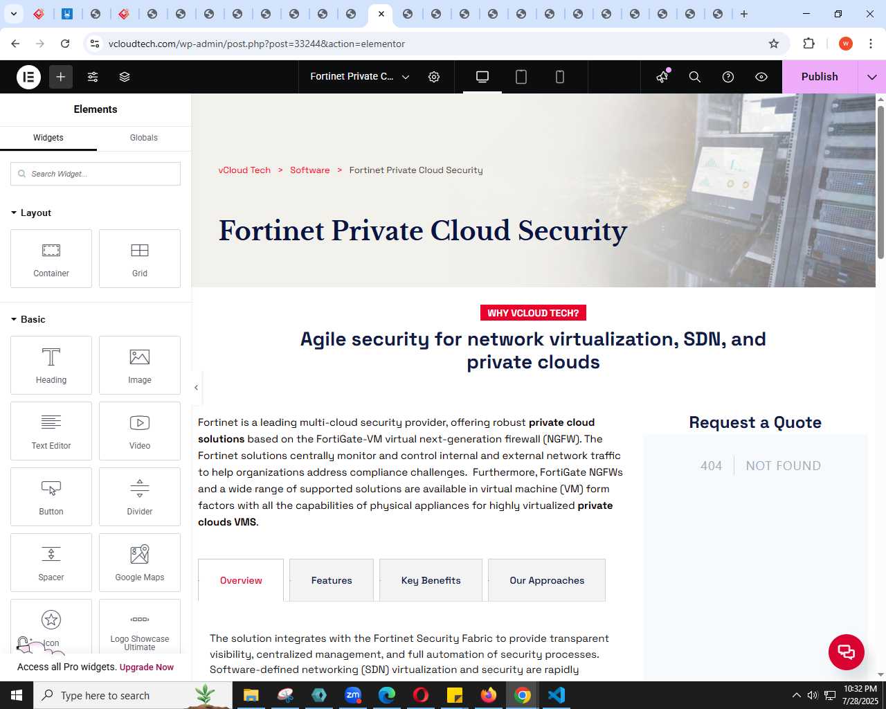Open the Features tab
The image size is (886, 709).
point(332,580)
